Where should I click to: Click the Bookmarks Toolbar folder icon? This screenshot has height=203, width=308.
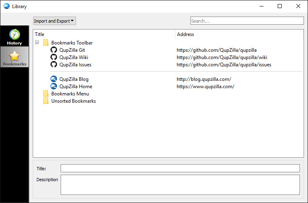coord(46,42)
